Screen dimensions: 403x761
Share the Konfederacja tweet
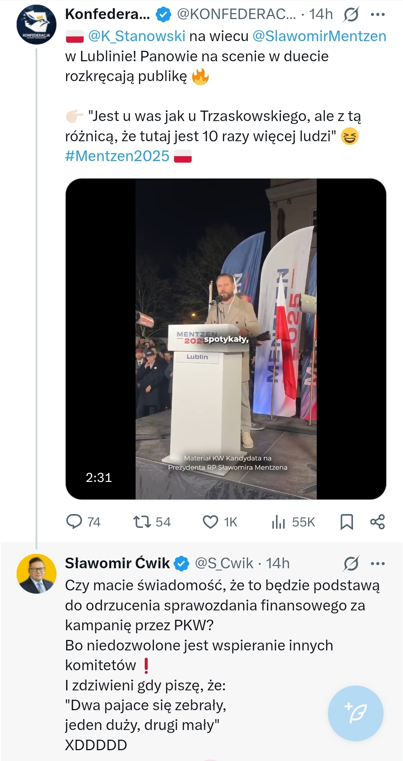pos(377,522)
